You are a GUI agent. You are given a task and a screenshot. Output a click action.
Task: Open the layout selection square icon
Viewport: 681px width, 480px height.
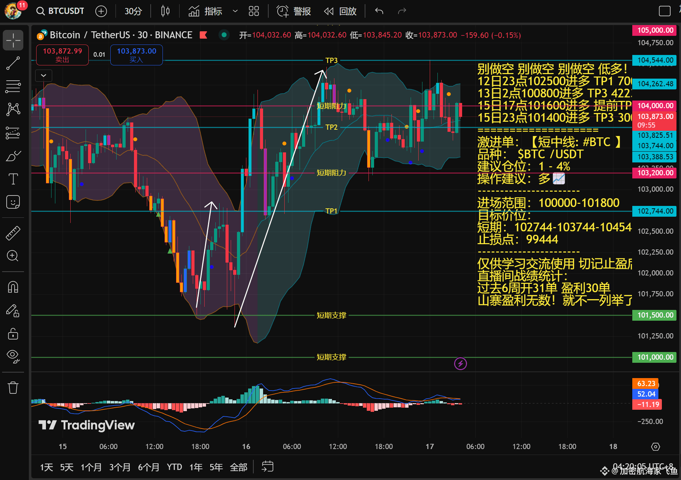tap(665, 11)
